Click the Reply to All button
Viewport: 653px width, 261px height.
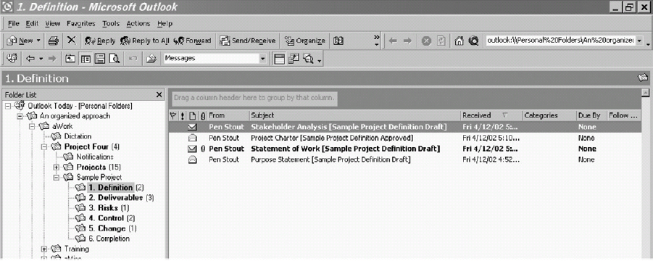coord(144,41)
